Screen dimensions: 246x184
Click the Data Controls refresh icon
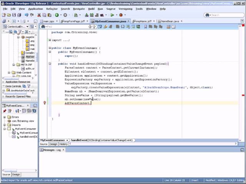[x=24, y=86]
